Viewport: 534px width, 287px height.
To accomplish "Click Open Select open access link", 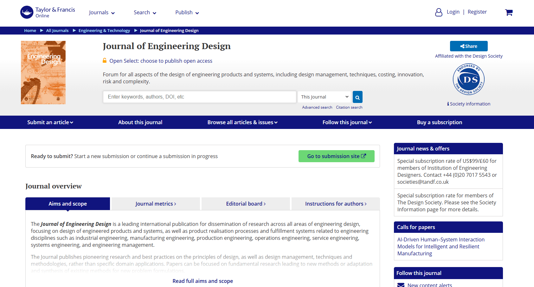I will [161, 61].
